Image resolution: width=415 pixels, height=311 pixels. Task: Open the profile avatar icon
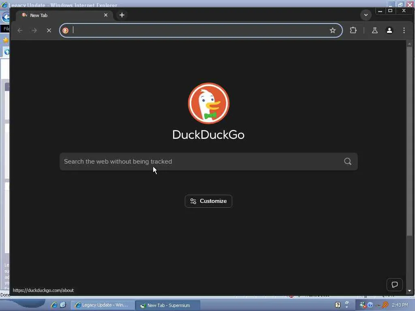click(389, 30)
